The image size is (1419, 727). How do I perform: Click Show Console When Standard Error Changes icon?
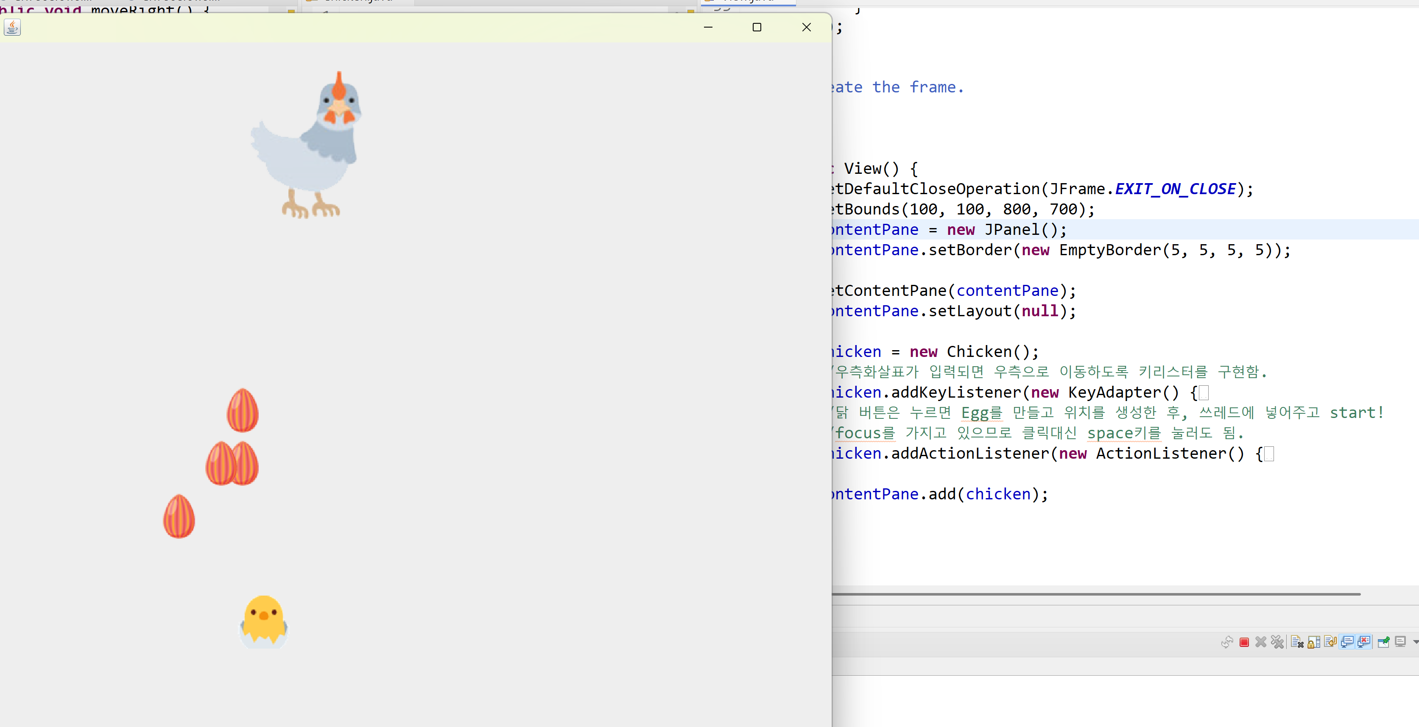(1364, 642)
